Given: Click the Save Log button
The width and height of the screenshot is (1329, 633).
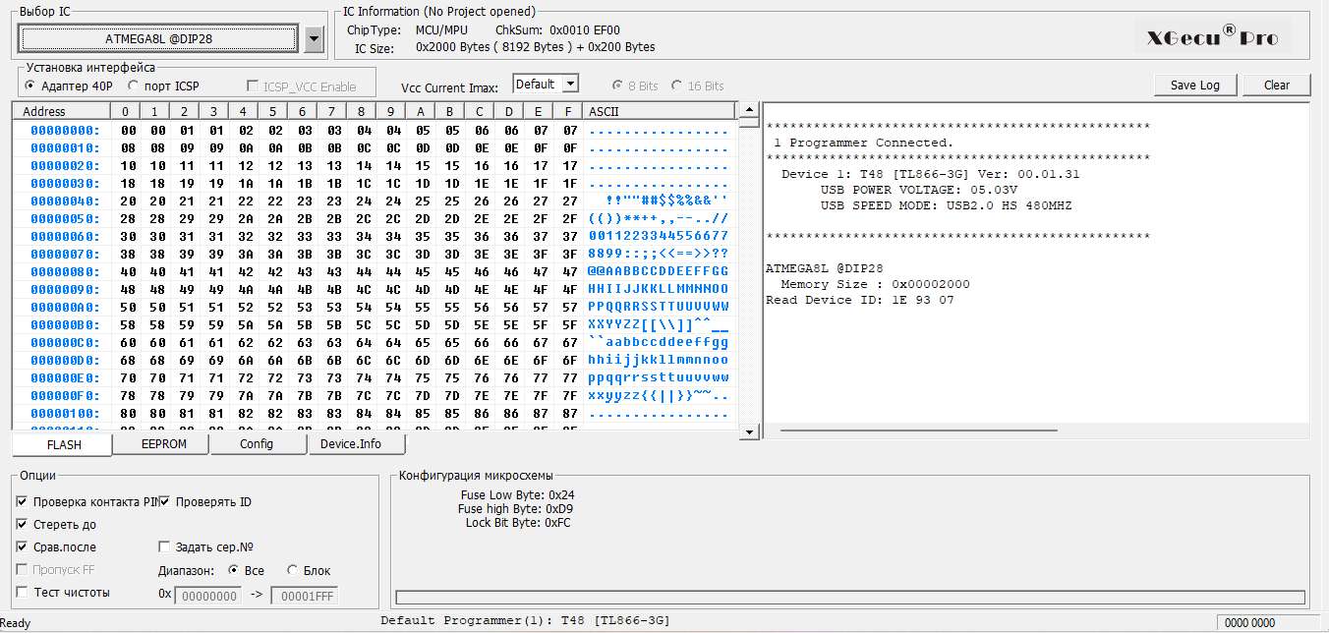Looking at the screenshot, I should (1195, 85).
